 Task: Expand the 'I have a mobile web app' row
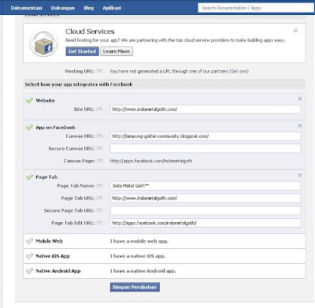[165, 241]
